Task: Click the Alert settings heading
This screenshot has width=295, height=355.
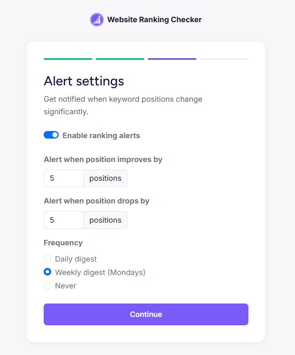Action: [84, 81]
